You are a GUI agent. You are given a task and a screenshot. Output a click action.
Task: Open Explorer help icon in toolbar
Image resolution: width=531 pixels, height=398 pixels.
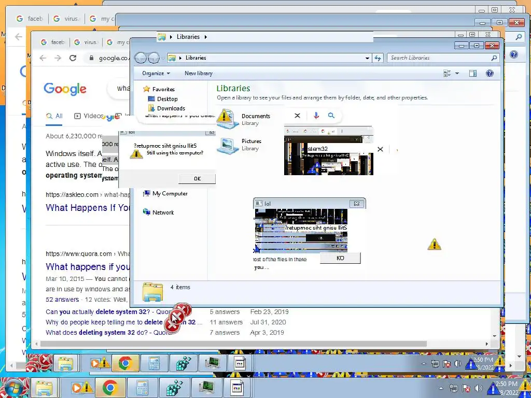490,74
